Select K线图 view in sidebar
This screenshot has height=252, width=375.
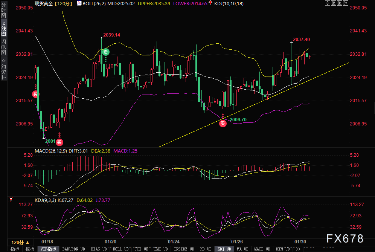(x=4, y=29)
